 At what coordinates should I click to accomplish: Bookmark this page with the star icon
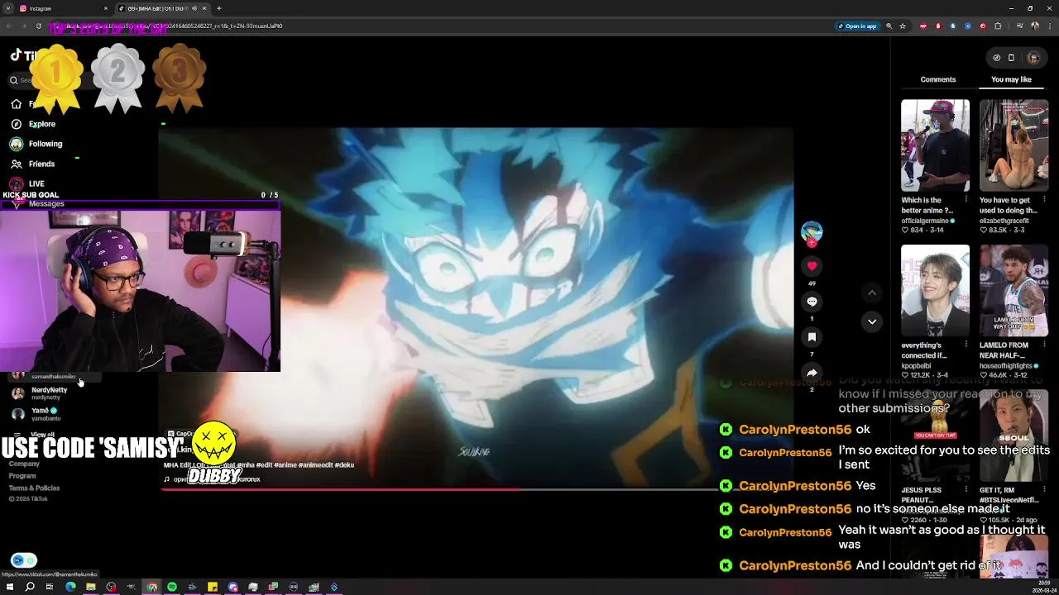903,26
